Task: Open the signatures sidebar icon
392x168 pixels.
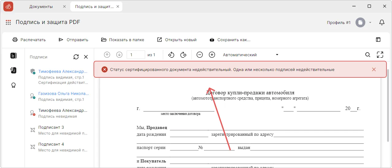Action: click(x=13, y=70)
